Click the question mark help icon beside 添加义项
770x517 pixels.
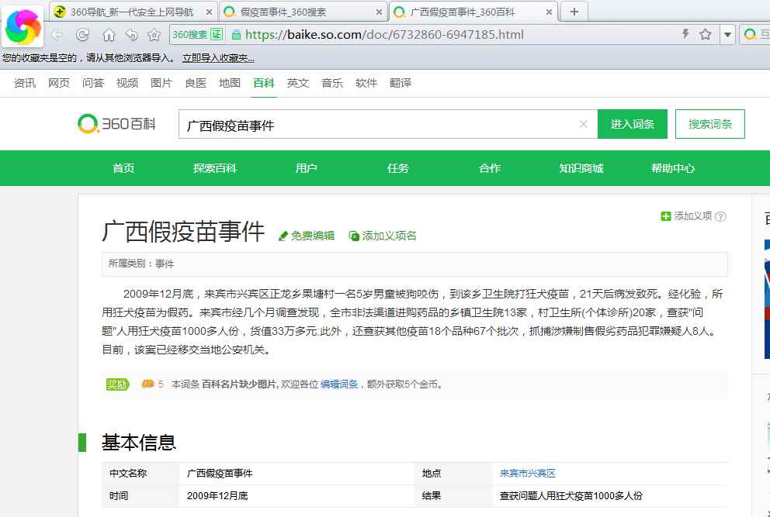point(720,217)
